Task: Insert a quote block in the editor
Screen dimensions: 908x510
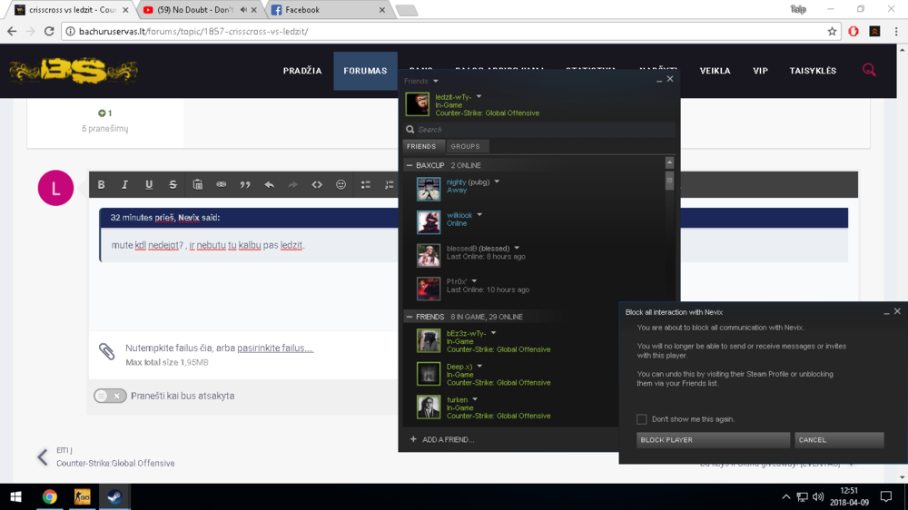Action: 245,184
